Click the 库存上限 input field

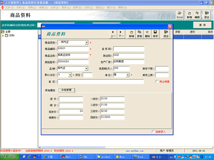[x=162, y=75]
